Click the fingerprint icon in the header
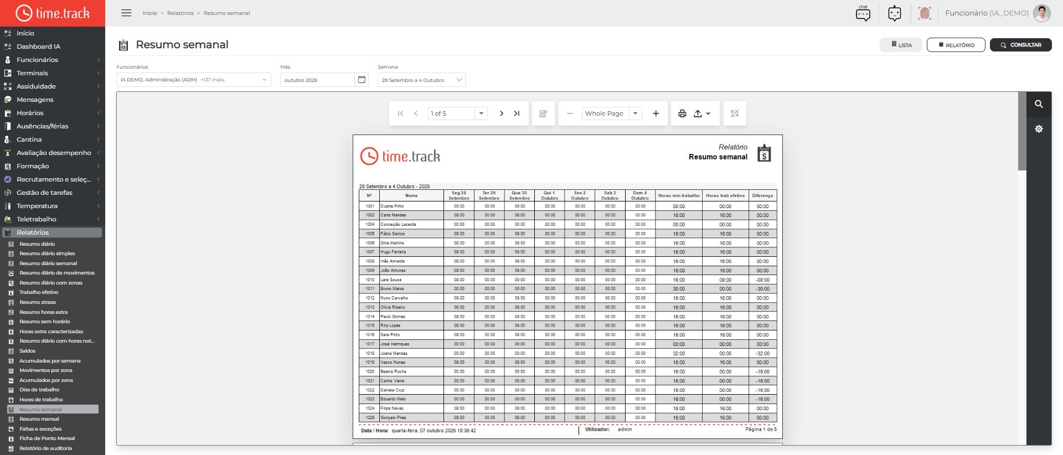Viewport: 1063px width, 455px height. click(x=924, y=13)
